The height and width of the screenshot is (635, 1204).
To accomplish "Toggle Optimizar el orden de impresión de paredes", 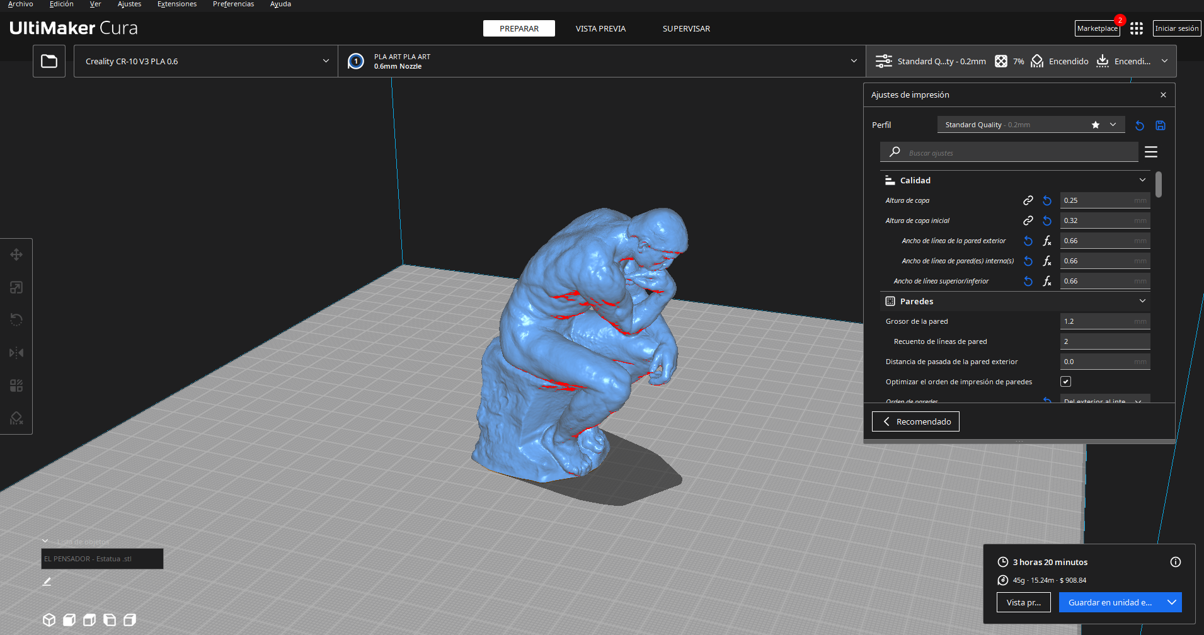I will pyautogui.click(x=1065, y=382).
